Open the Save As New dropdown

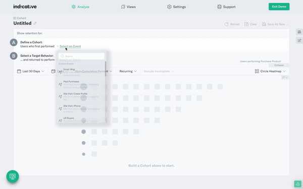pos(275,24)
